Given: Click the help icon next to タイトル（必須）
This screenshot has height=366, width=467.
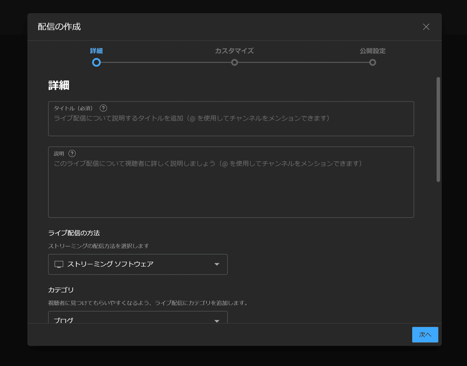Looking at the screenshot, I should (x=103, y=108).
